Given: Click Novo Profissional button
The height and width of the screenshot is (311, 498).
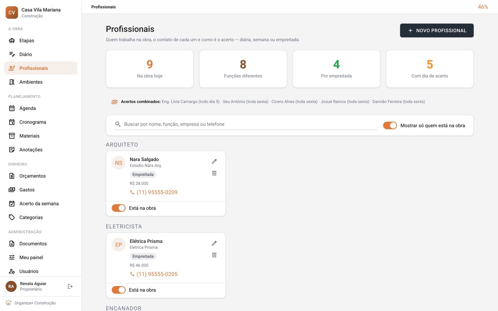Looking at the screenshot, I should click(x=437, y=30).
